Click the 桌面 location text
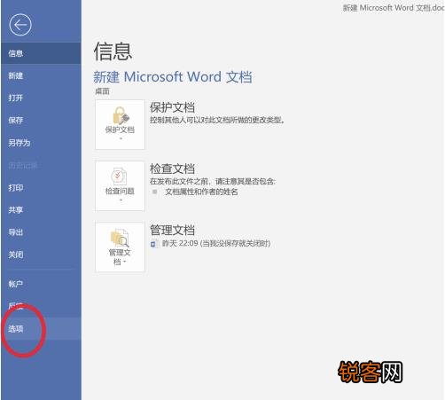The height and width of the screenshot is (400, 445). click(102, 91)
